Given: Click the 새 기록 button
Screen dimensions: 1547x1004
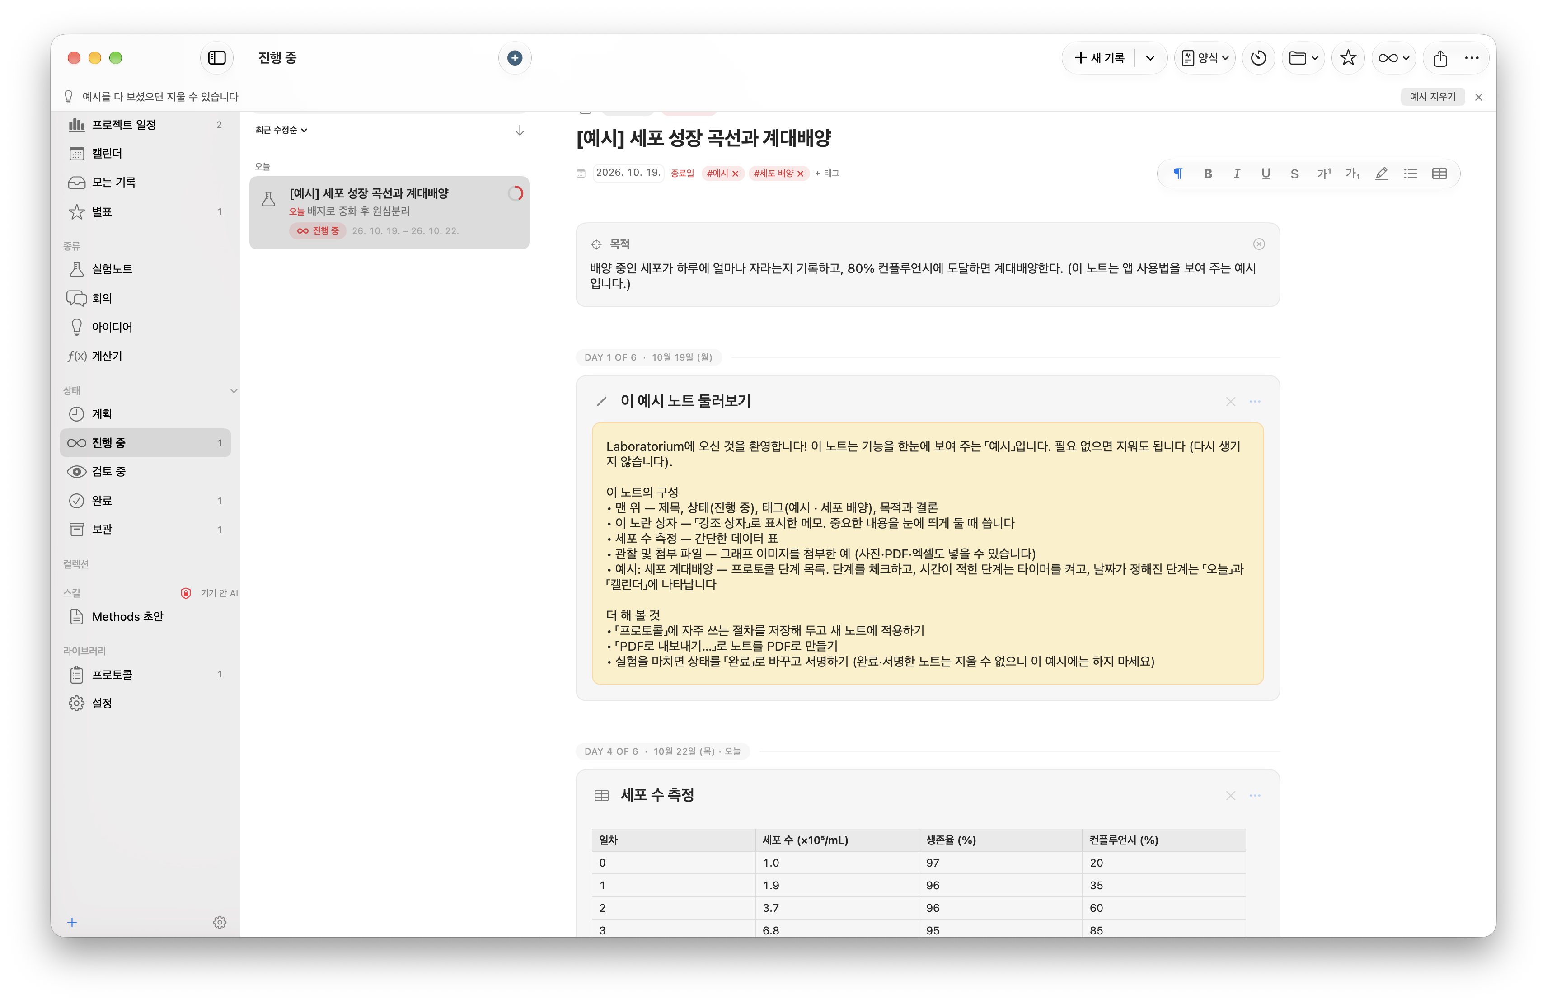Looking at the screenshot, I should (x=1099, y=58).
